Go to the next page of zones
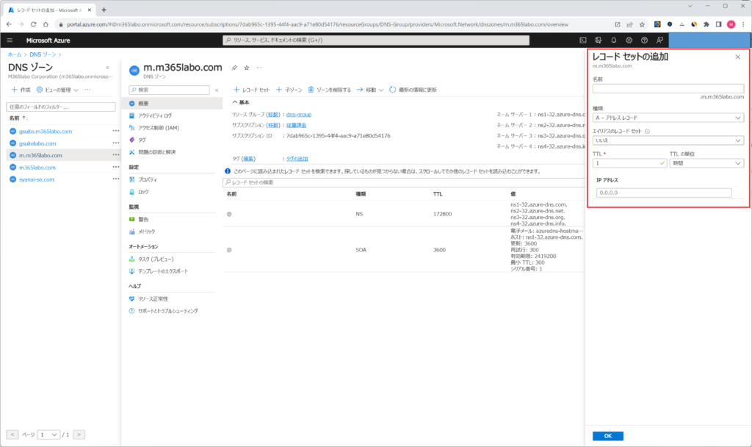Screen dimensions: 752x447 pos(79,435)
